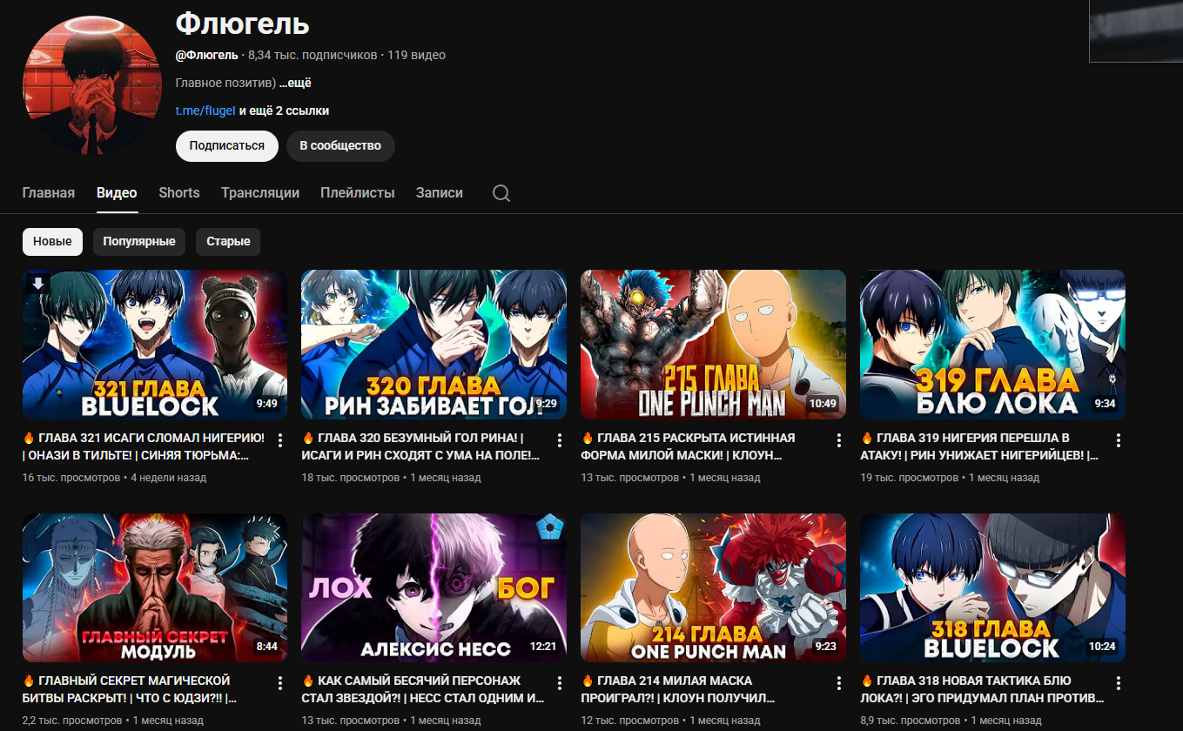Open options menu for ГЛАВА 320 video
The width and height of the screenshot is (1183, 731).
pos(560,440)
